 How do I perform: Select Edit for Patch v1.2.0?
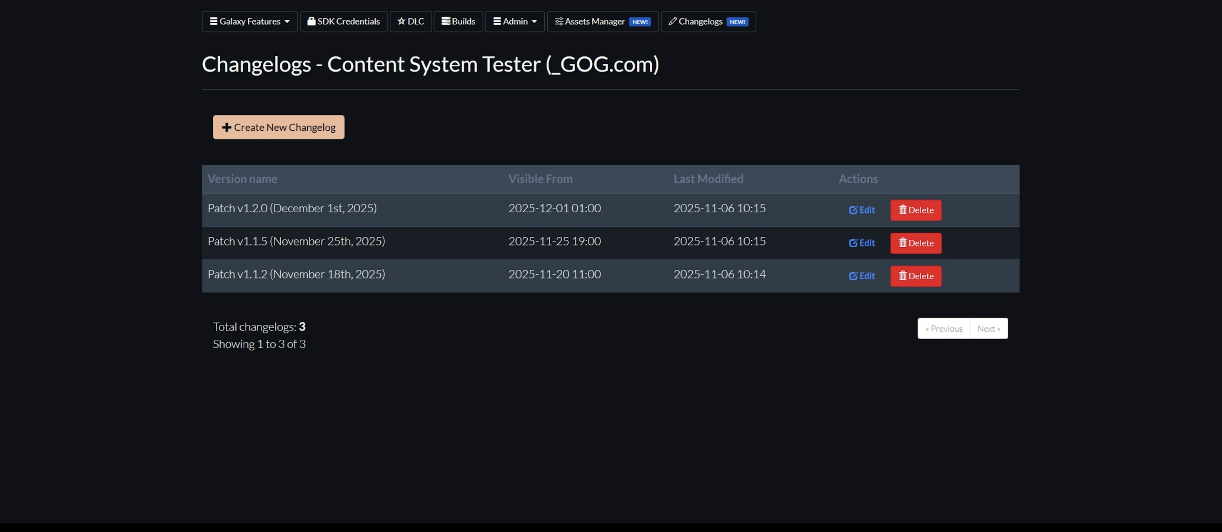(861, 210)
